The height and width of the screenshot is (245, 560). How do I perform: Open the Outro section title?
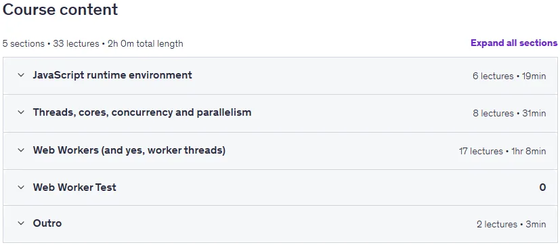(x=47, y=223)
